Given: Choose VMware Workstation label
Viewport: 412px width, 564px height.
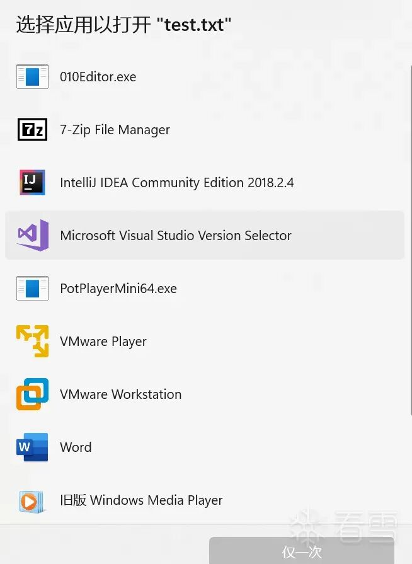Looking at the screenshot, I should (x=121, y=394).
